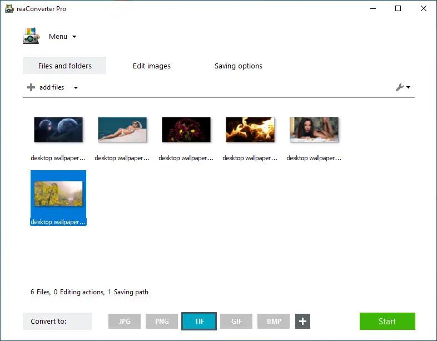Expand the Menu dropdown
437x341 pixels.
point(62,37)
